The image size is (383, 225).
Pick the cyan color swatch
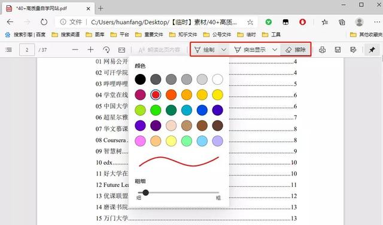tap(187, 110)
